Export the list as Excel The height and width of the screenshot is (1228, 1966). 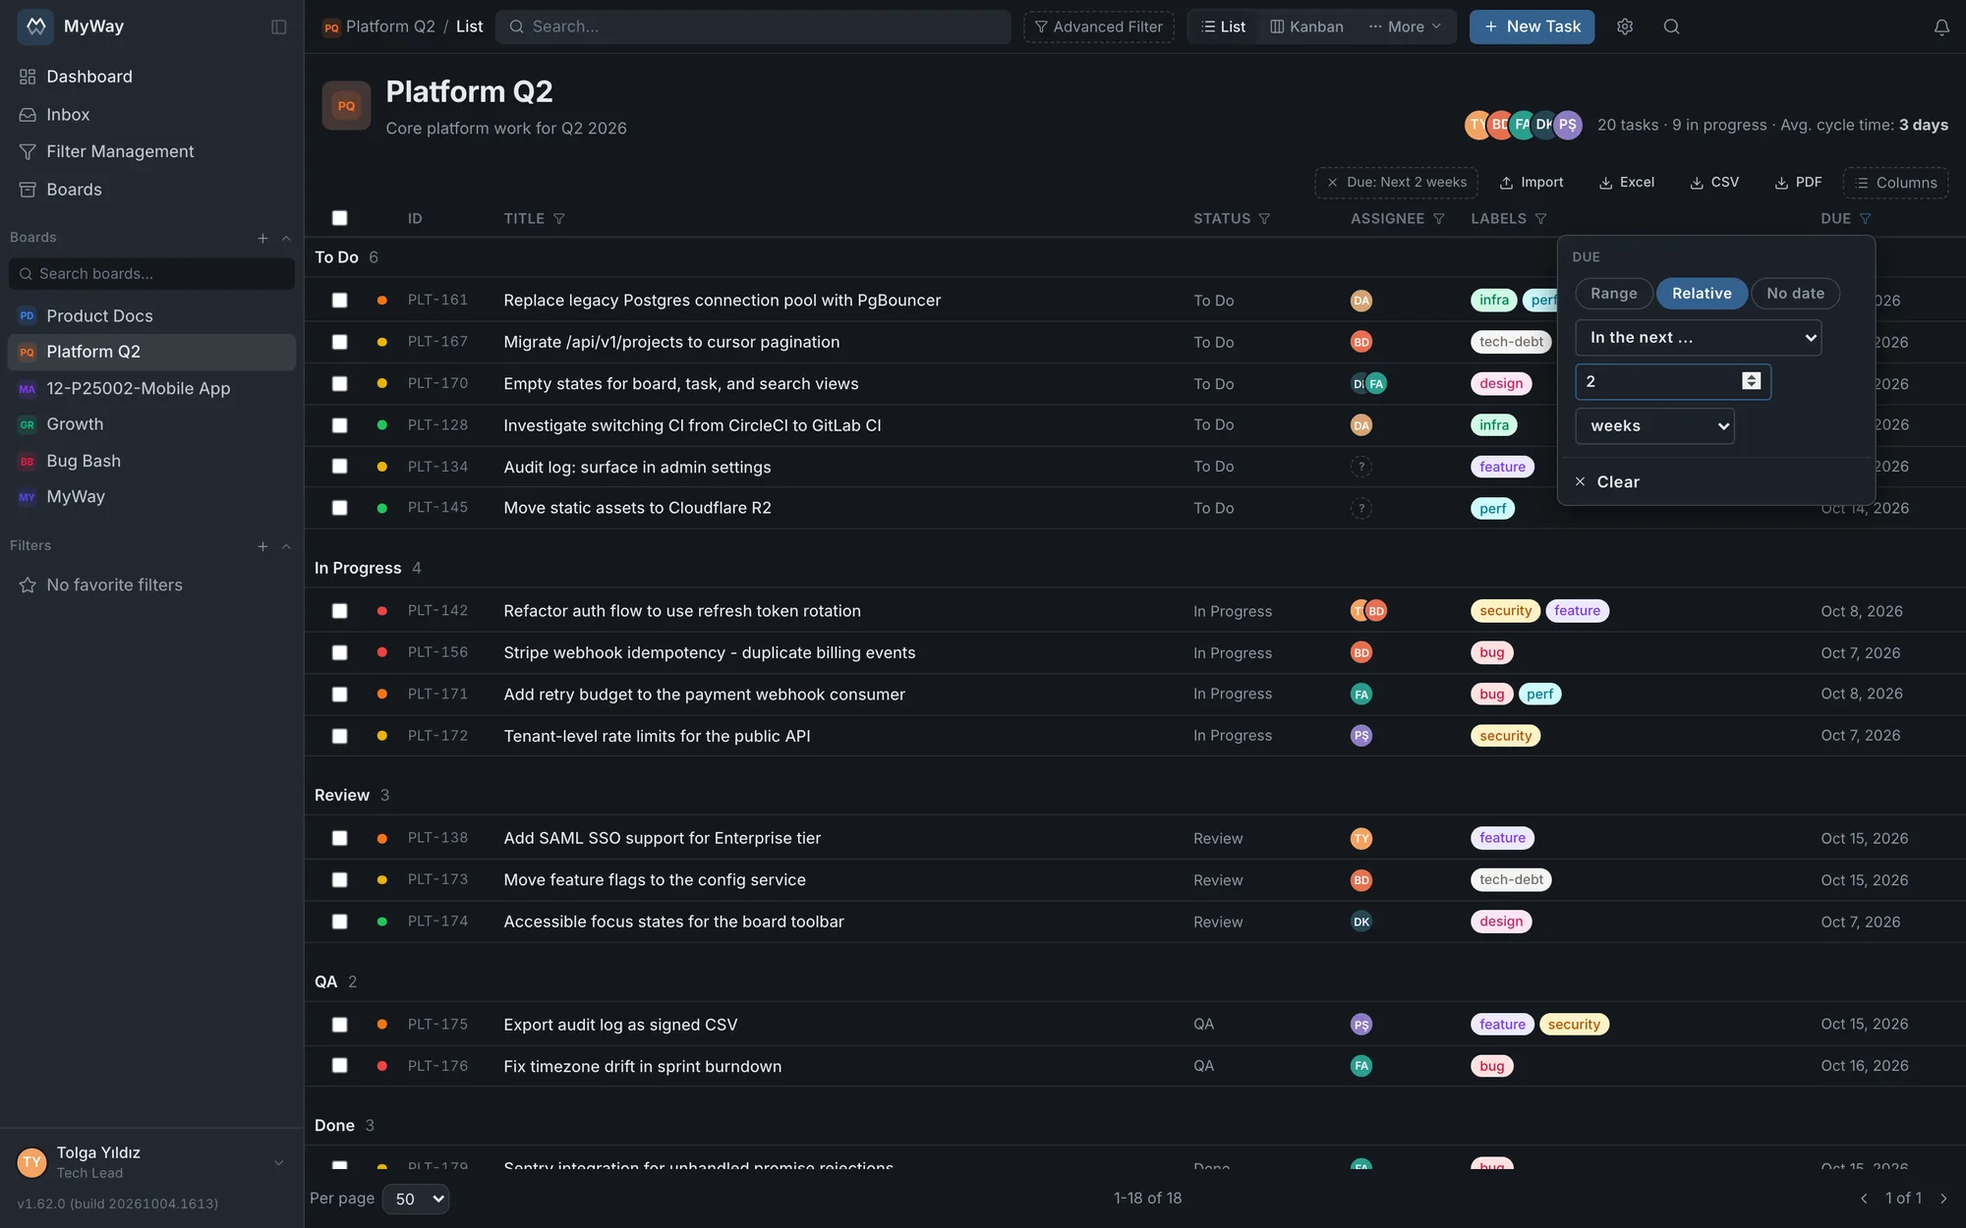(x=1627, y=183)
